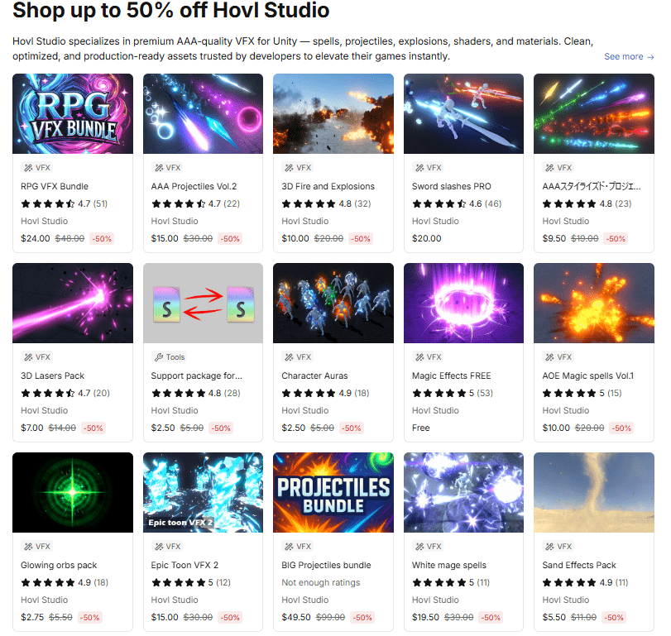Select the Hovl Studio publisher under White mage spells
This screenshot has width=671, height=636.
435,600
